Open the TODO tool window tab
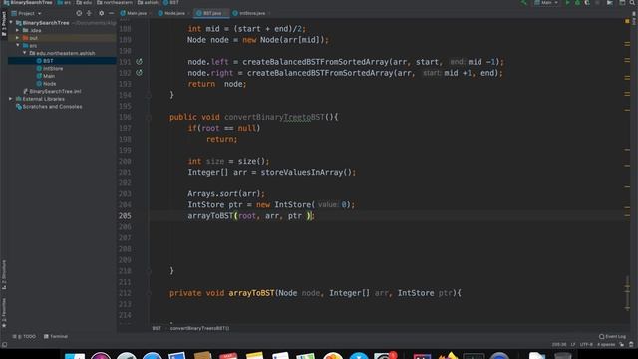Screen dimensions: 638x359 (x=24, y=337)
